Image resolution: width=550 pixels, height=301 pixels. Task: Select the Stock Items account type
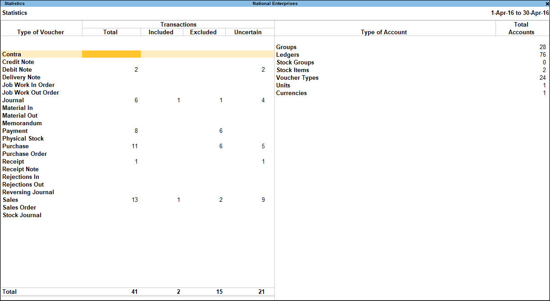pos(293,70)
